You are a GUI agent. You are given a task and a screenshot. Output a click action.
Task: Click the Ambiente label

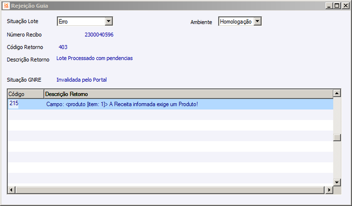point(201,22)
